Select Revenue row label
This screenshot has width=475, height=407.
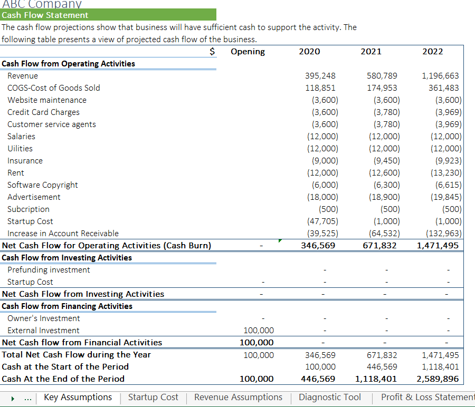23,75
